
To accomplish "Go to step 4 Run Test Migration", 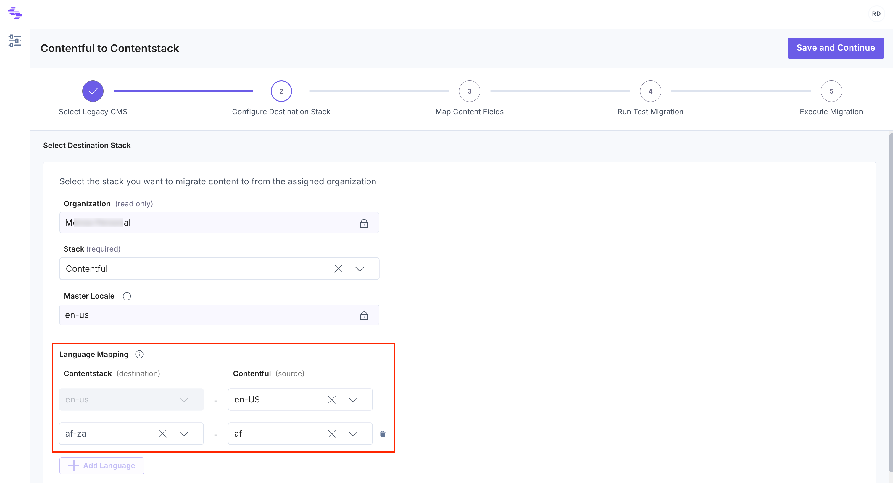I will pos(650,91).
